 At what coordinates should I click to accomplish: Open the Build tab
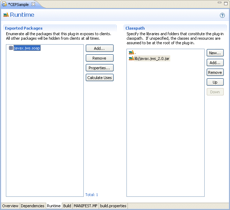[x=67, y=206]
